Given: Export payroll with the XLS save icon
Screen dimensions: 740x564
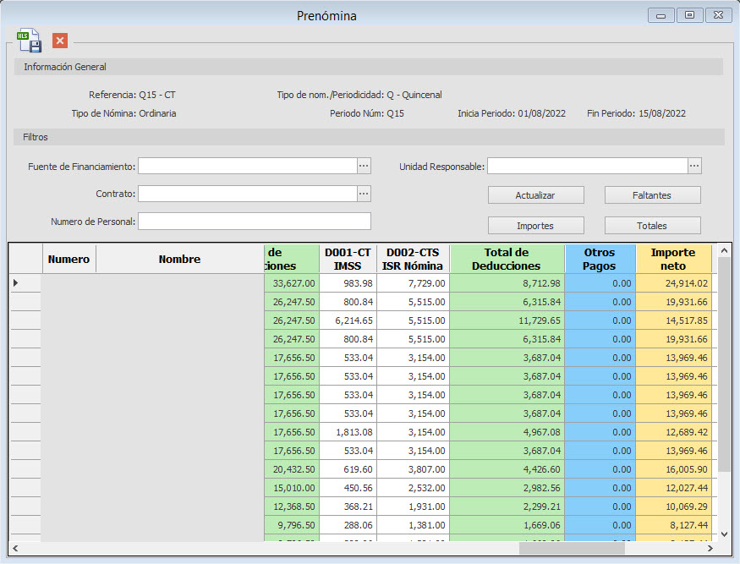Looking at the screenshot, I should tap(30, 41).
